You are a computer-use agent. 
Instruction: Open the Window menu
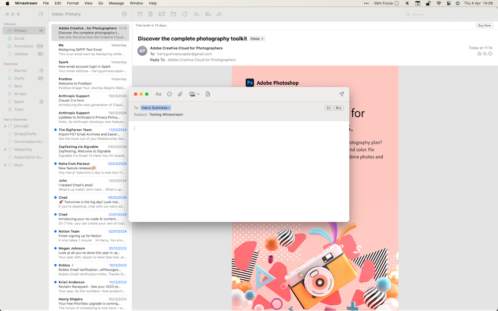click(136, 3)
